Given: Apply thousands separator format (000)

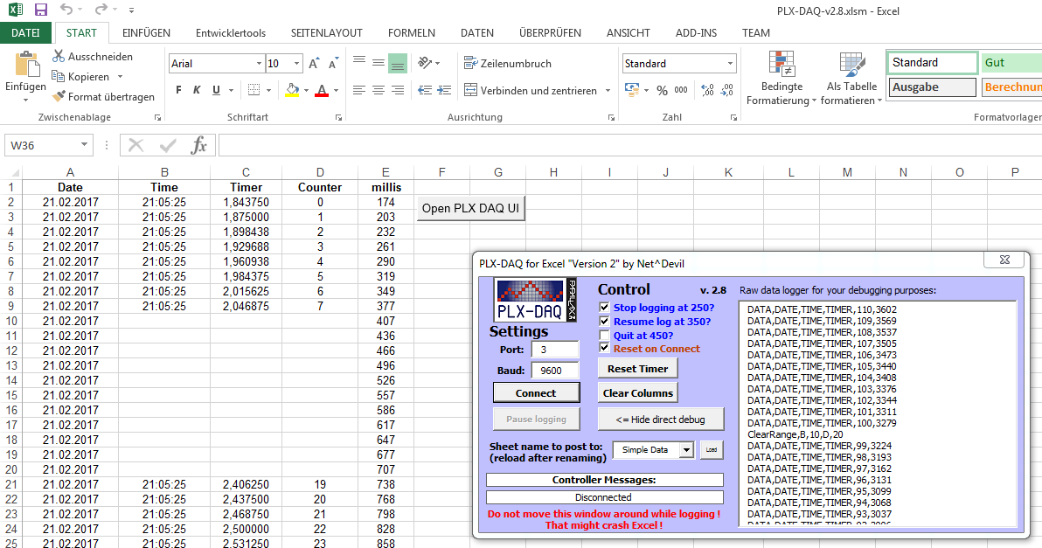Looking at the screenshot, I should [681, 90].
